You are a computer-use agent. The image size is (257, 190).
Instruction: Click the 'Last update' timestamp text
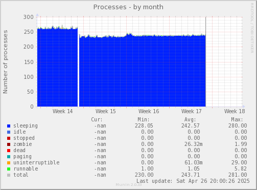pos(193,181)
